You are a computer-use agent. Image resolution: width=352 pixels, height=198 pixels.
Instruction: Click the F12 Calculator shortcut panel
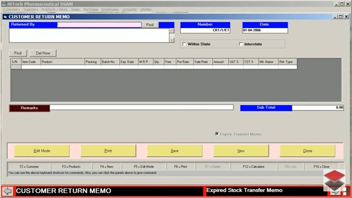254,167
